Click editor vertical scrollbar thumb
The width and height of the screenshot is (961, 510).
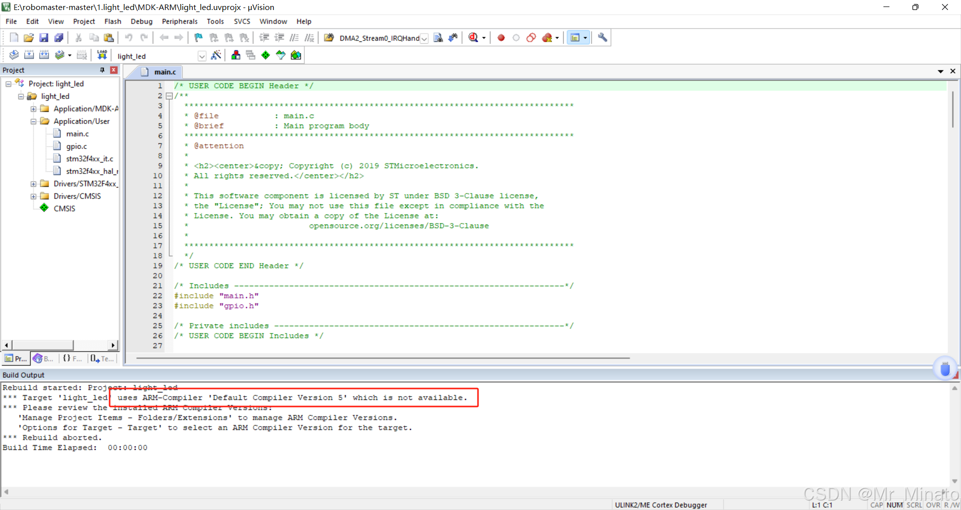[953, 109]
